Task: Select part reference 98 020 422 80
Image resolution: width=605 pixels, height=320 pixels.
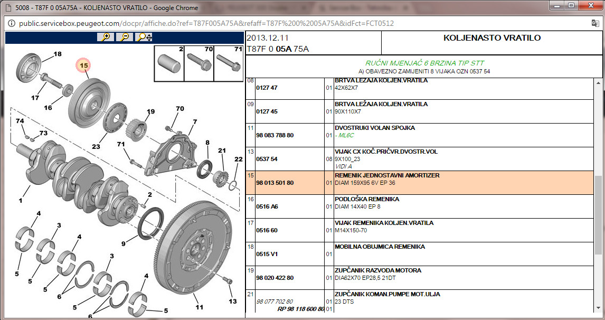Action: 275,278
